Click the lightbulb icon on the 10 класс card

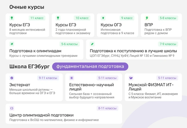58,18
